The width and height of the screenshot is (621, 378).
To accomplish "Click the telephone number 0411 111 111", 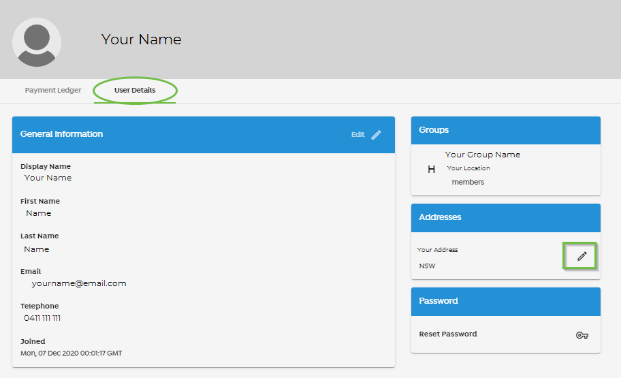I will 42,318.
